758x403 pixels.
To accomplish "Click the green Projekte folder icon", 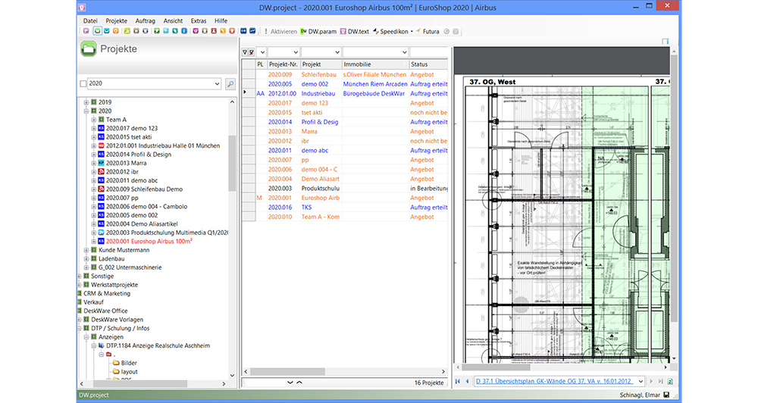I will point(89,49).
